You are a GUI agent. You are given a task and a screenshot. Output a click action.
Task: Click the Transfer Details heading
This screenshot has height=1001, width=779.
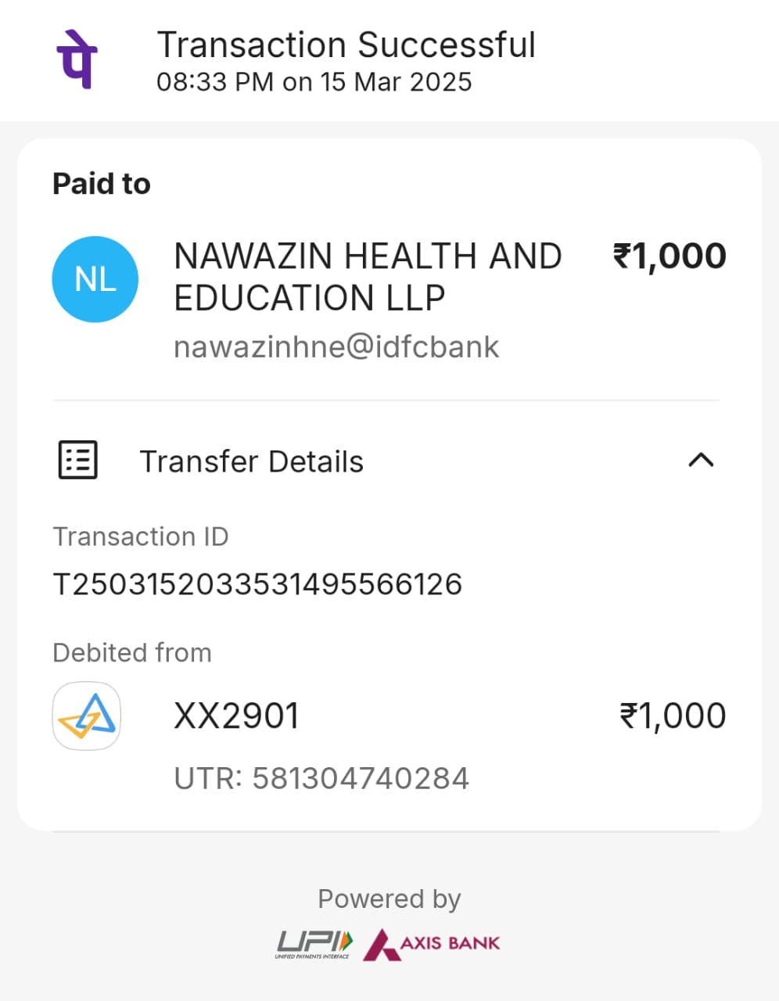pos(251,461)
